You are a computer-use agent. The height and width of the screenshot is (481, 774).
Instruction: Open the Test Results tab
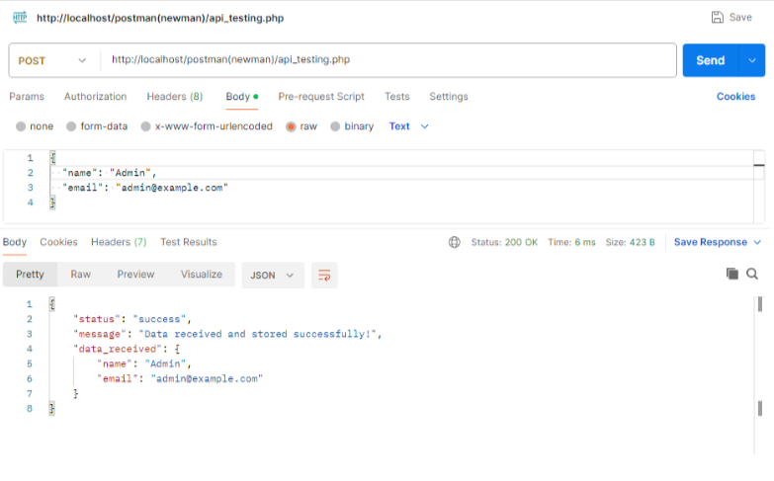(188, 242)
